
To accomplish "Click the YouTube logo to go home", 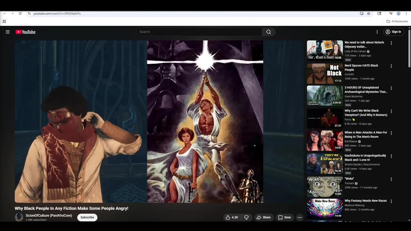I will pyautogui.click(x=25, y=32).
